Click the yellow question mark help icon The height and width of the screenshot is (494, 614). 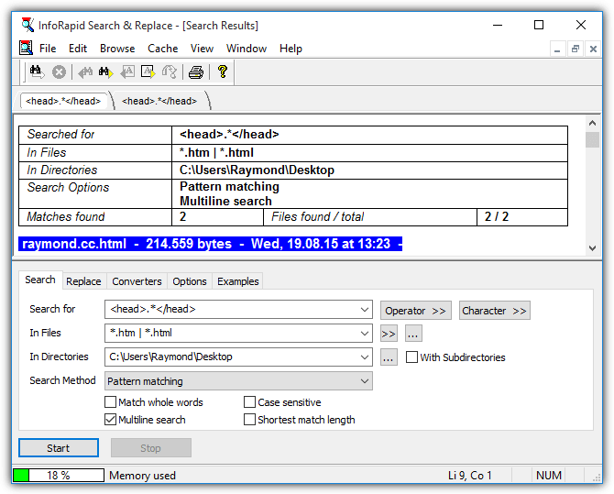[223, 71]
